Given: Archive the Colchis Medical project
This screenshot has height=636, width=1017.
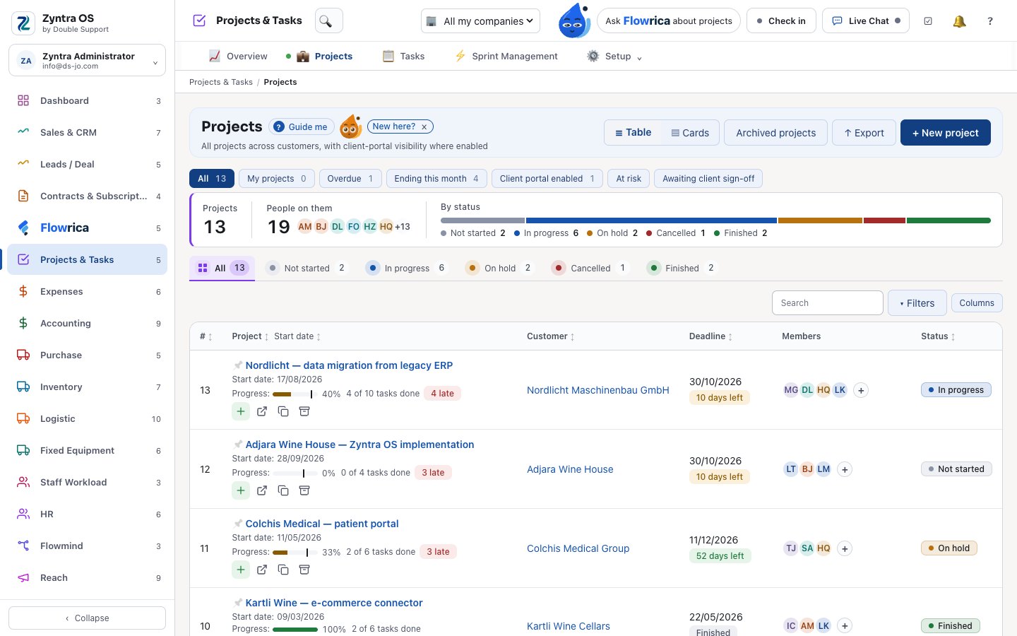Looking at the screenshot, I should 304,570.
